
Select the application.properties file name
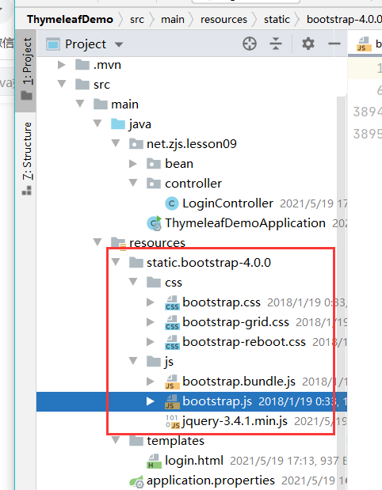(211, 481)
